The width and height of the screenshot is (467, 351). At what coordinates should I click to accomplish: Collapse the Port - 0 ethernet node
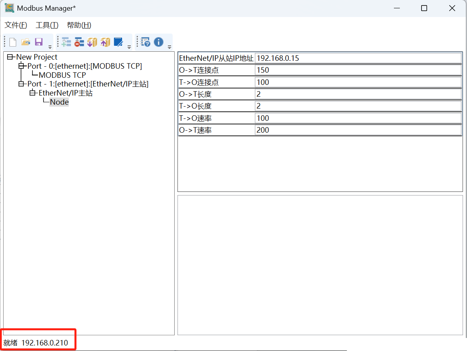click(x=21, y=66)
